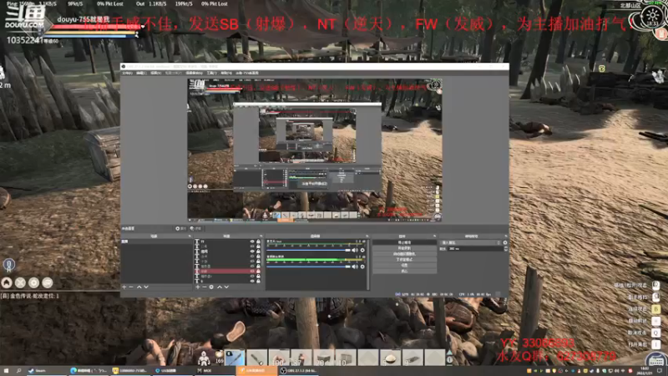Open the 视图 (View) menu in OBS

coord(156,73)
